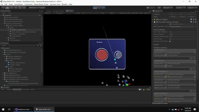
Task: Collapse the Section_ButtonPanel hierarchy node
Action: coord(3,24)
